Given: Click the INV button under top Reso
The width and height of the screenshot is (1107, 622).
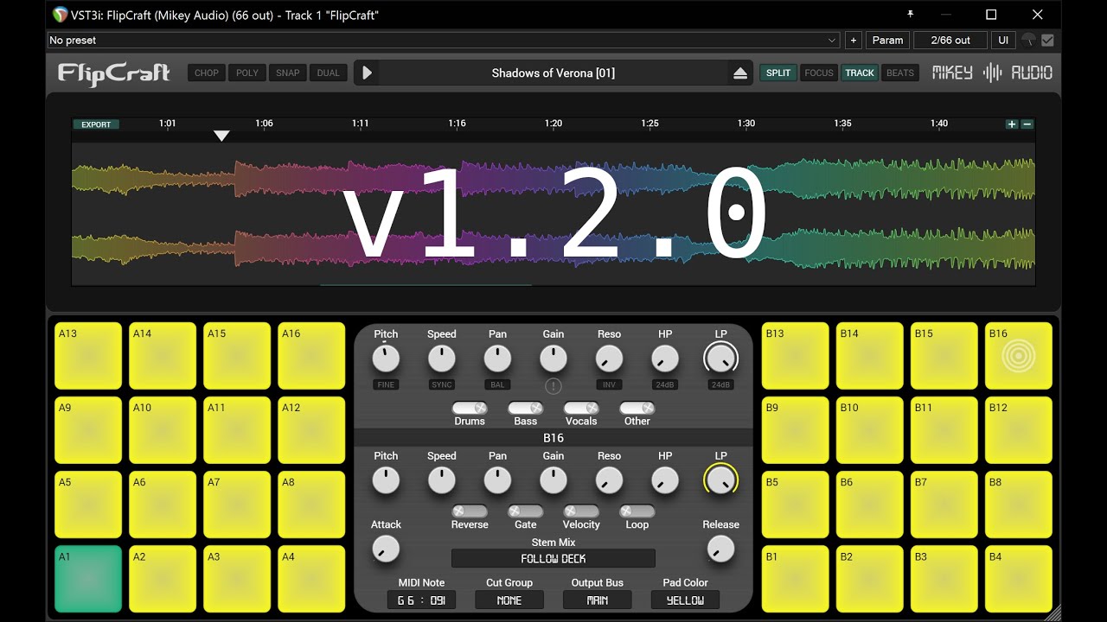Looking at the screenshot, I should click(609, 384).
